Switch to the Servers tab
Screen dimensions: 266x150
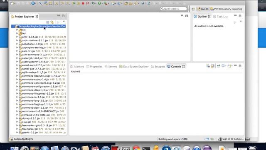(x=111, y=67)
